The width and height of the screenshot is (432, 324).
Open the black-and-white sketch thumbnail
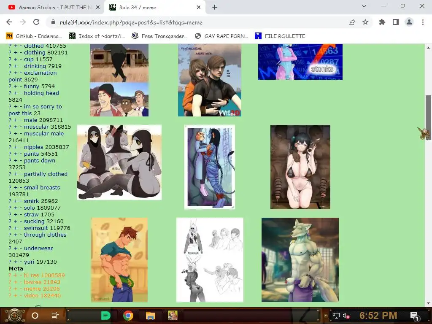[x=210, y=260]
